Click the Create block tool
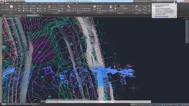The height and width of the screenshot is (106, 189). click(x=100, y=6)
